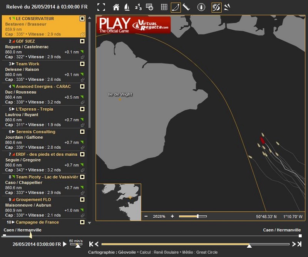The width and height of the screenshot is (308, 257).
Task: Open detail popup icon for Team Picoty
Action: [x=83, y=193]
